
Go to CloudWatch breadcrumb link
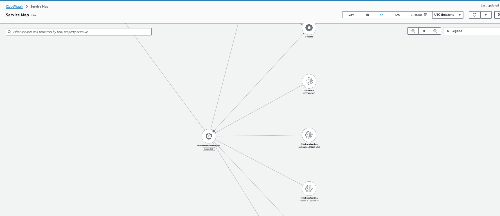click(15, 6)
